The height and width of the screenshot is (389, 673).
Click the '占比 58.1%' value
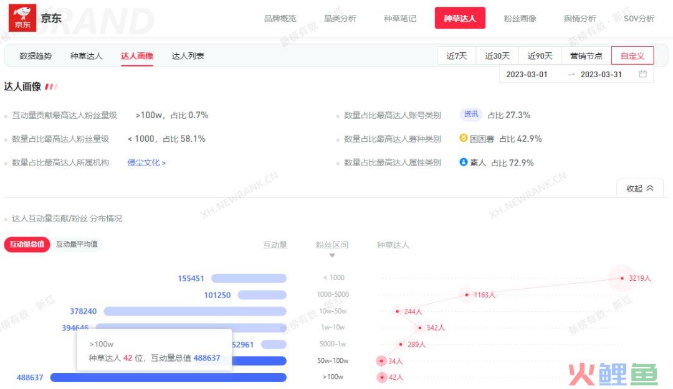pos(184,139)
